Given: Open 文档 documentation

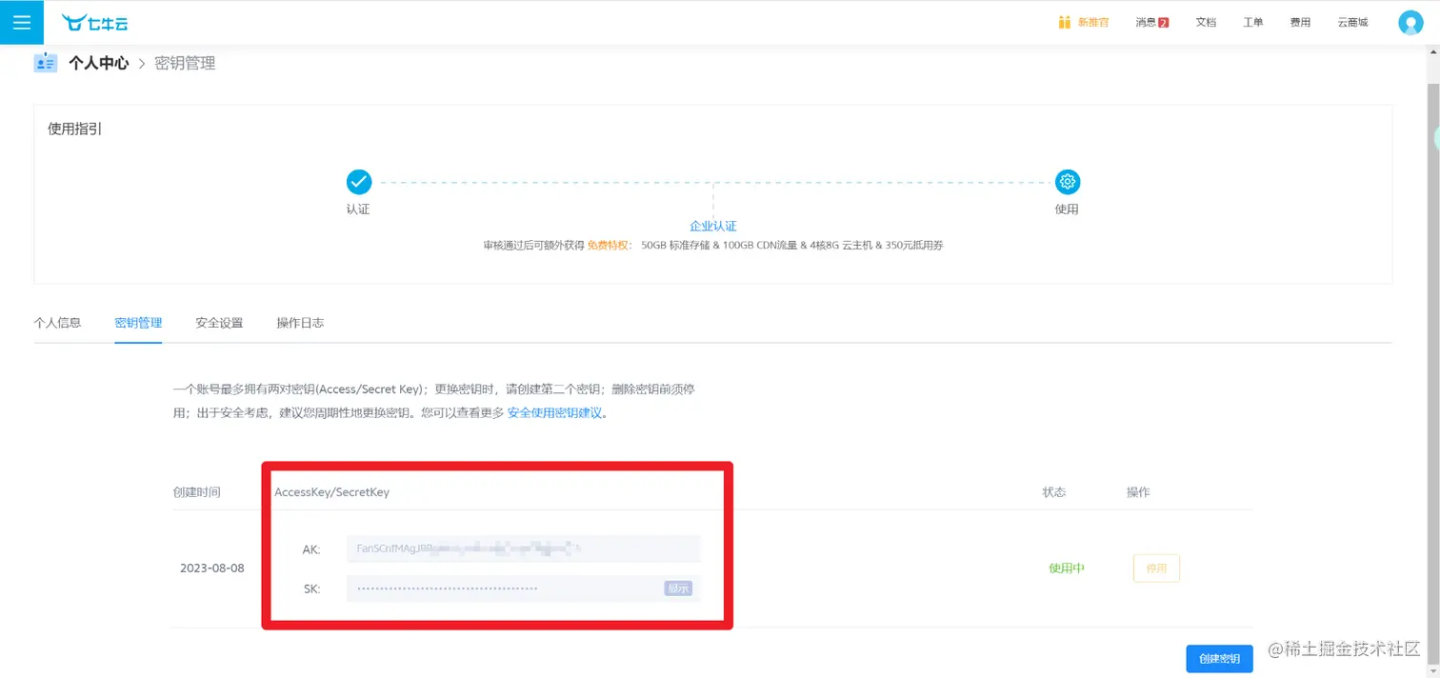Looking at the screenshot, I should click(x=1206, y=22).
